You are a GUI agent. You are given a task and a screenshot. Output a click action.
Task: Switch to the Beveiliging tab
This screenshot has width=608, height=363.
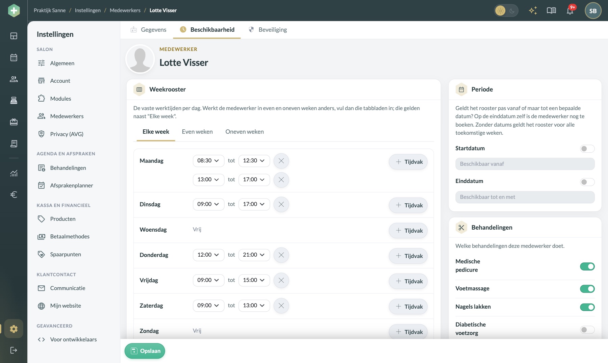(x=268, y=30)
